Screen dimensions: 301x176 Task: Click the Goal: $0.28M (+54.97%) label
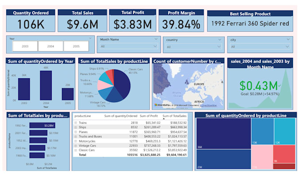260,94
